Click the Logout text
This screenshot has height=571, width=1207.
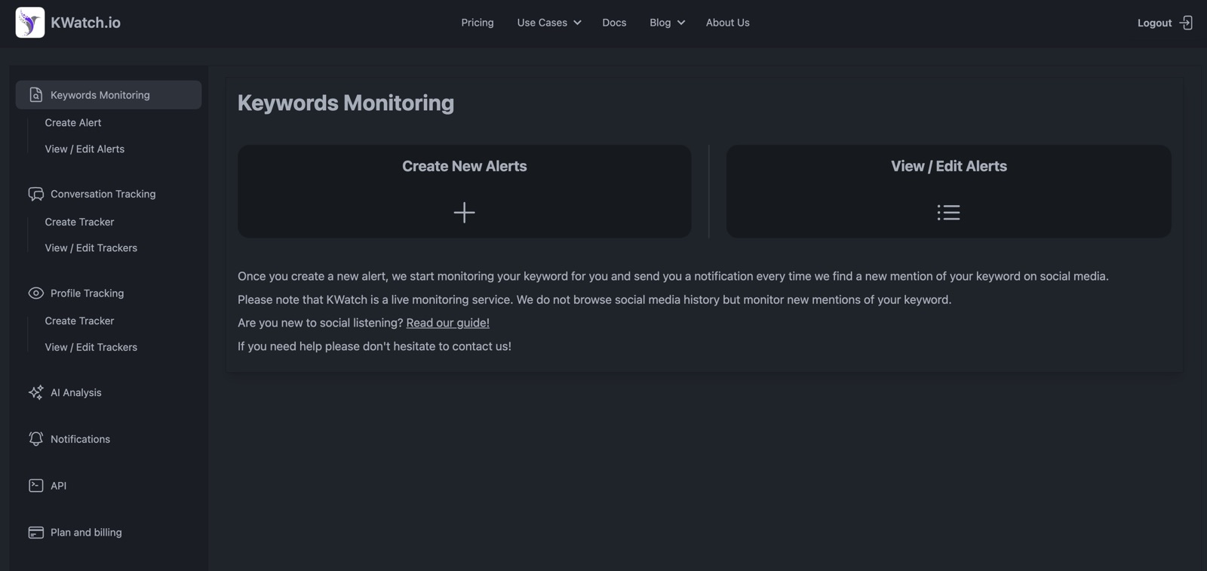click(x=1154, y=23)
